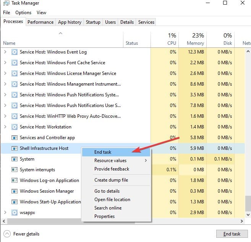
Task: Open the Services tab
Action: (x=146, y=22)
